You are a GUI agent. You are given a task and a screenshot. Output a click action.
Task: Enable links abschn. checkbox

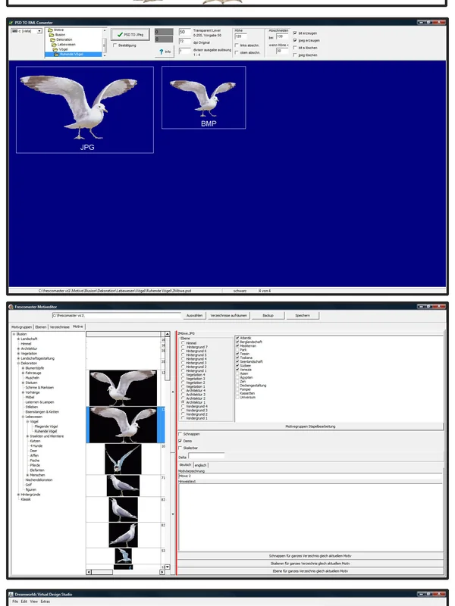[x=237, y=45]
